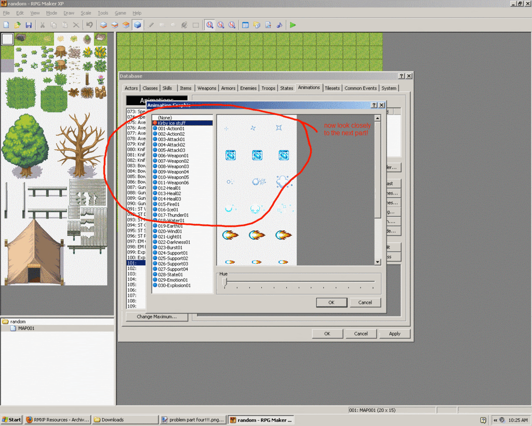This screenshot has width=532, height=426.
Task: Set map zoom to 1:1 scale
Action: point(210,25)
